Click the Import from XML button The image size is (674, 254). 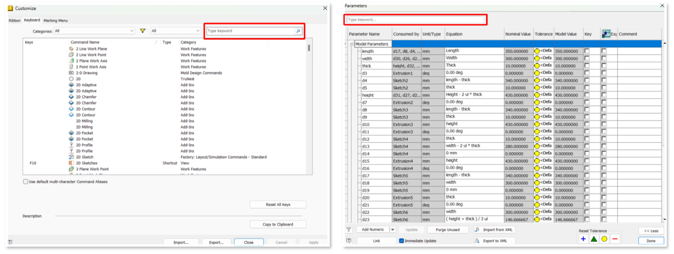point(494,230)
